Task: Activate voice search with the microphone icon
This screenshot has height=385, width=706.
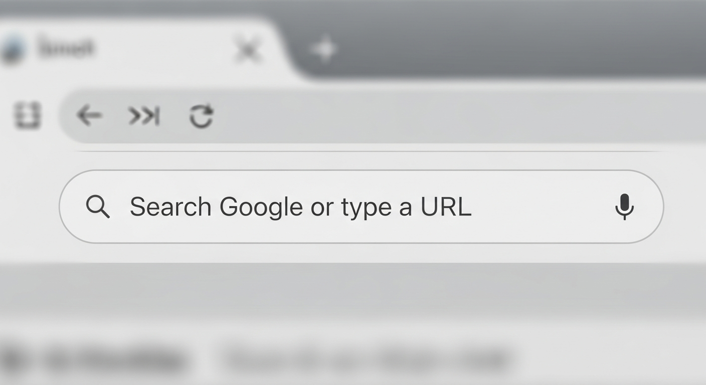Action: point(625,207)
